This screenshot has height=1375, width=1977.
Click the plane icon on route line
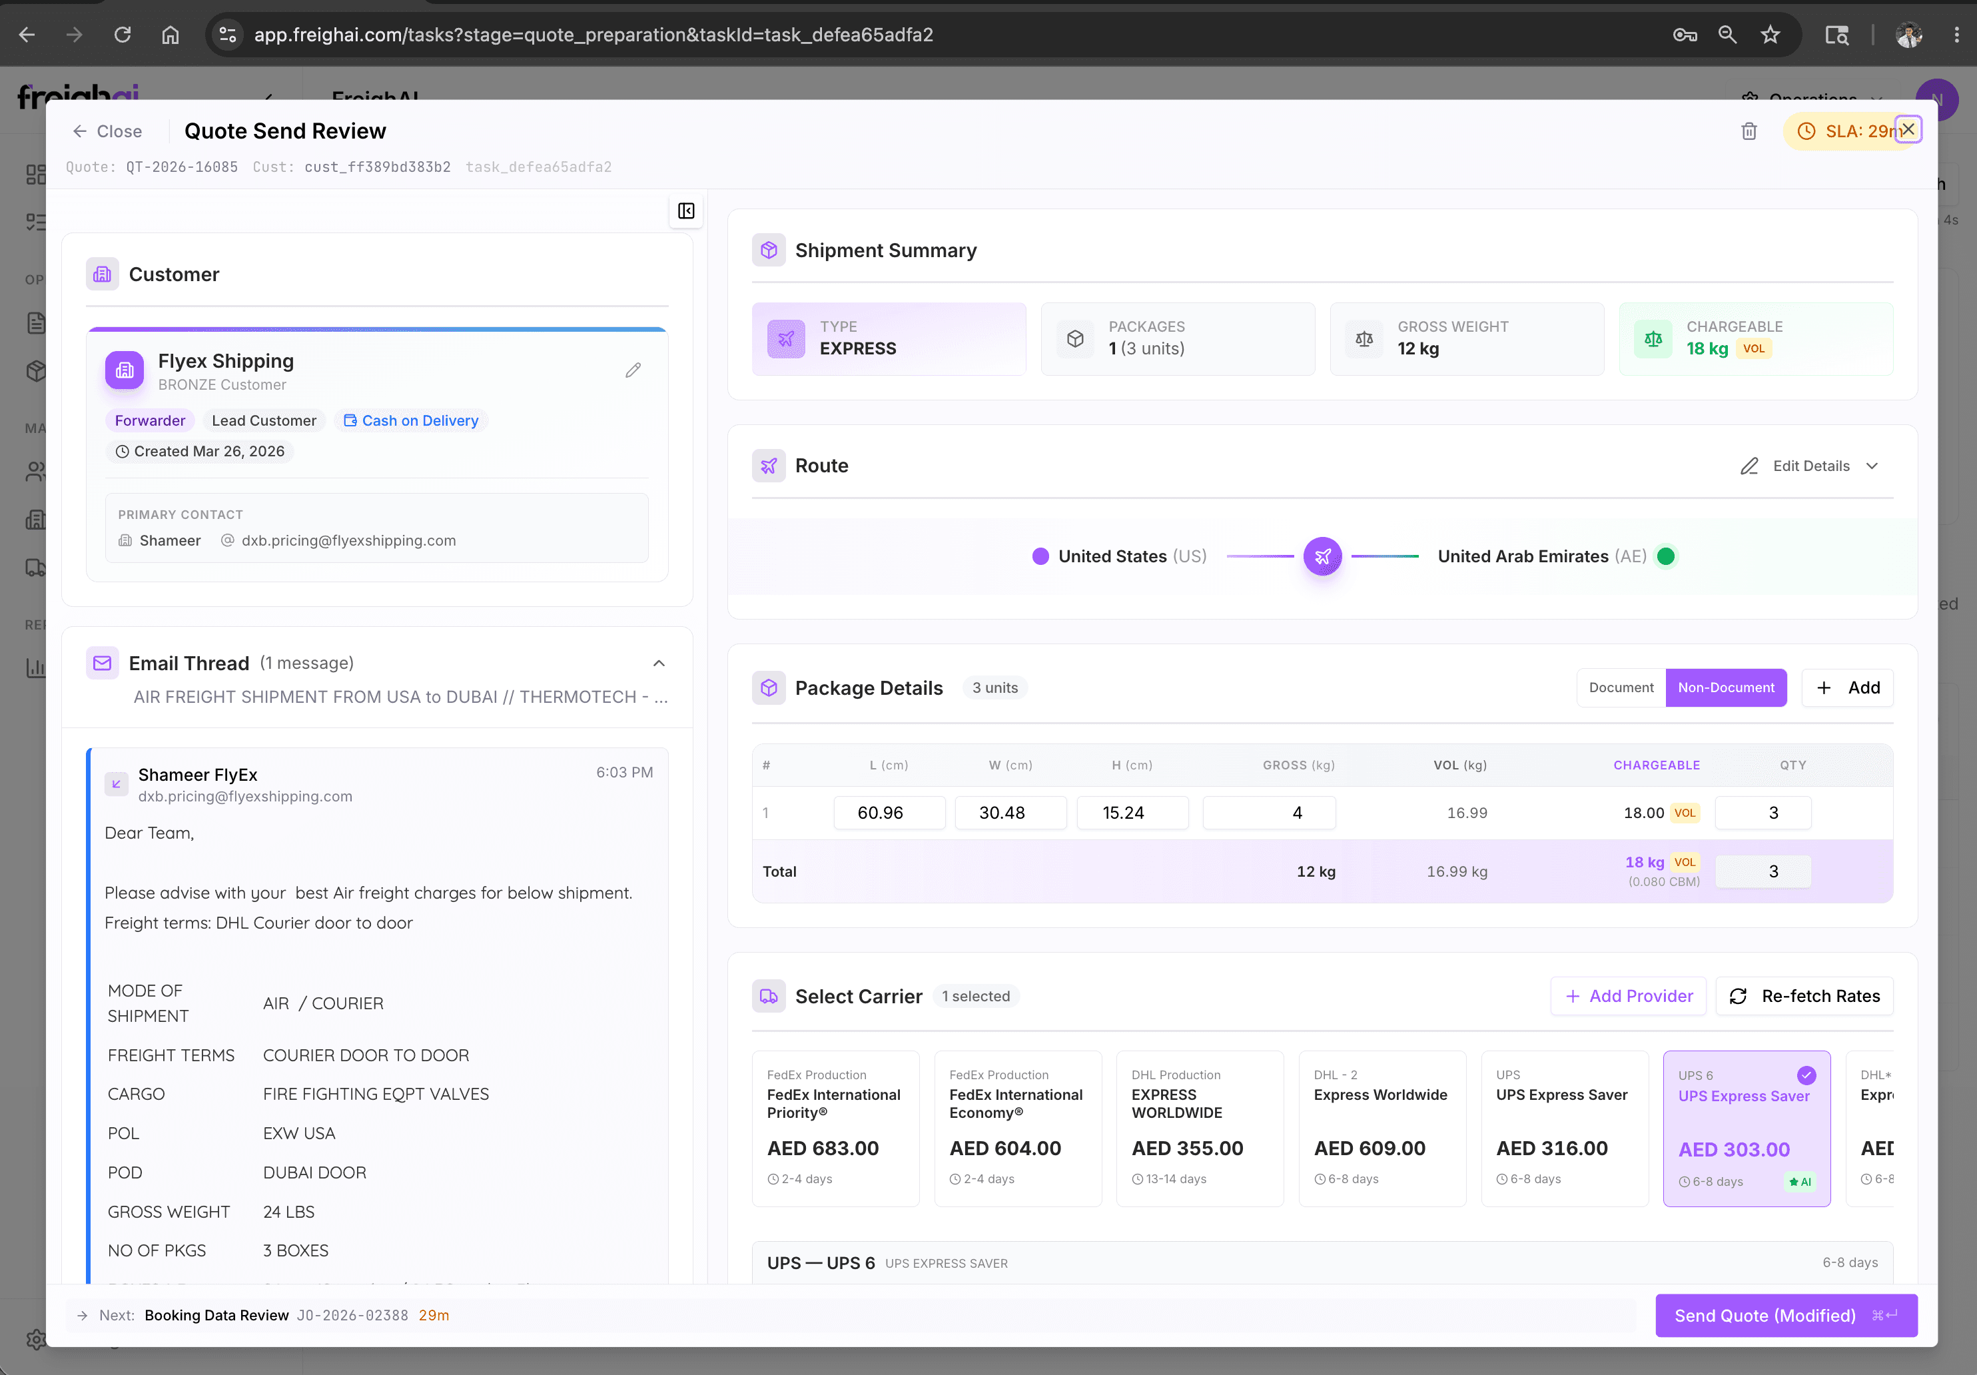(1323, 556)
